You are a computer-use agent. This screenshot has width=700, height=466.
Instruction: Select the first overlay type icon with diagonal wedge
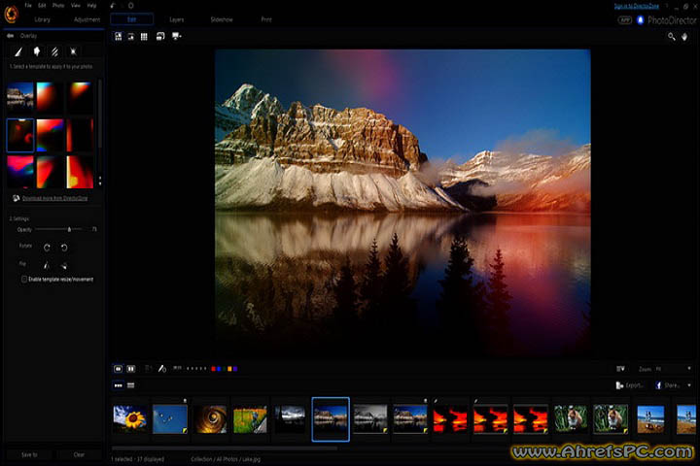18,51
